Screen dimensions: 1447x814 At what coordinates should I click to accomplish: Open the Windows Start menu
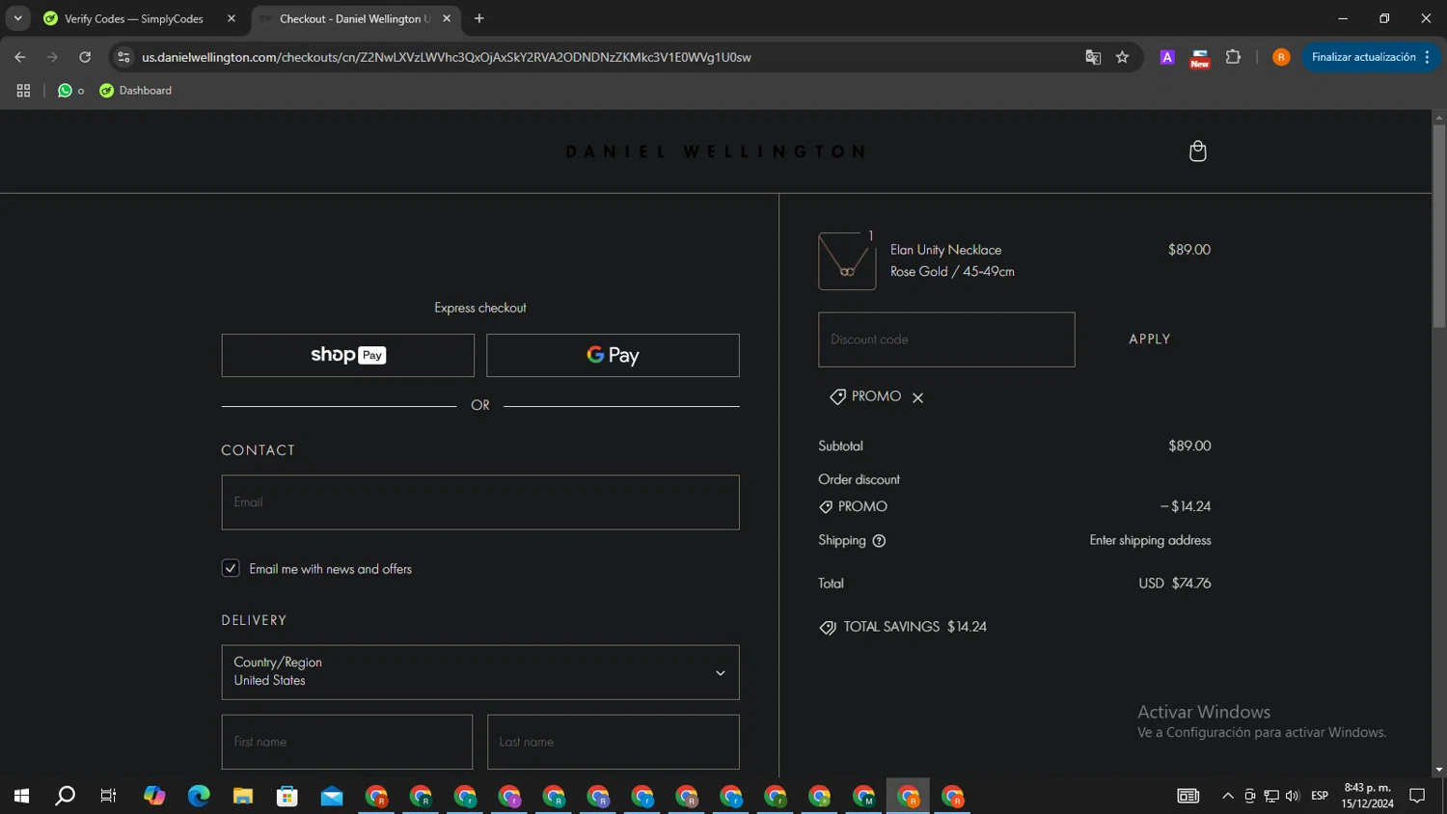pos(21,796)
